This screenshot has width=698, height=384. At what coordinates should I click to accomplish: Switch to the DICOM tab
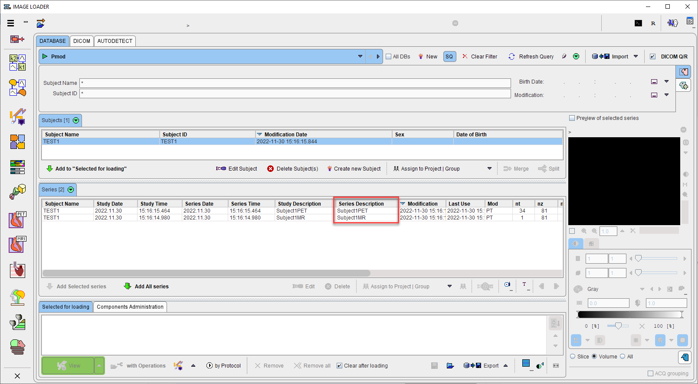tap(82, 41)
